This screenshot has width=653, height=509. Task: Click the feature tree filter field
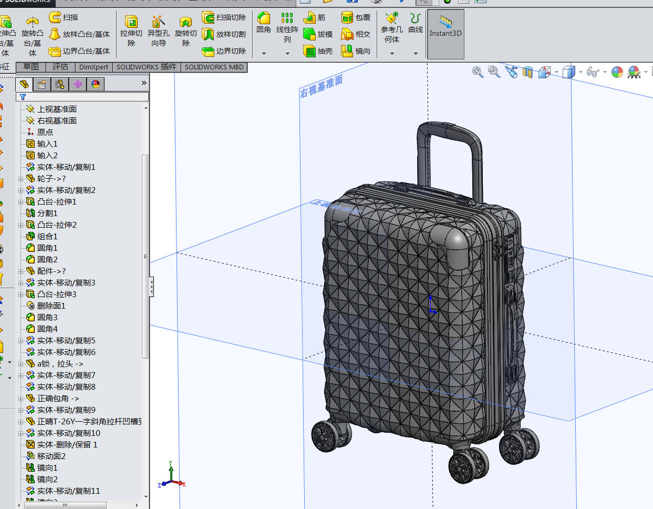[83, 97]
